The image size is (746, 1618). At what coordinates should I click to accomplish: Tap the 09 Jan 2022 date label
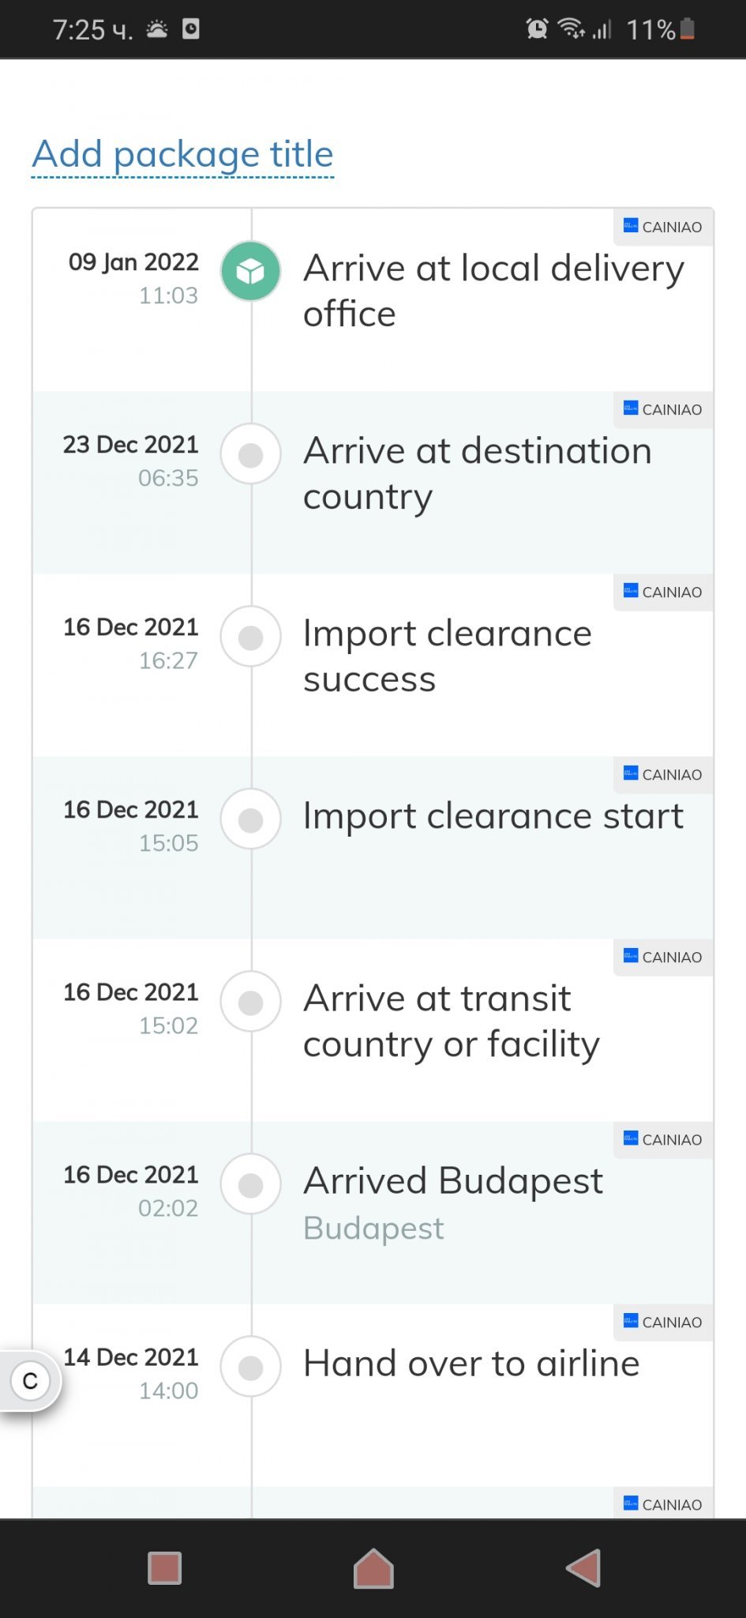pos(133,262)
